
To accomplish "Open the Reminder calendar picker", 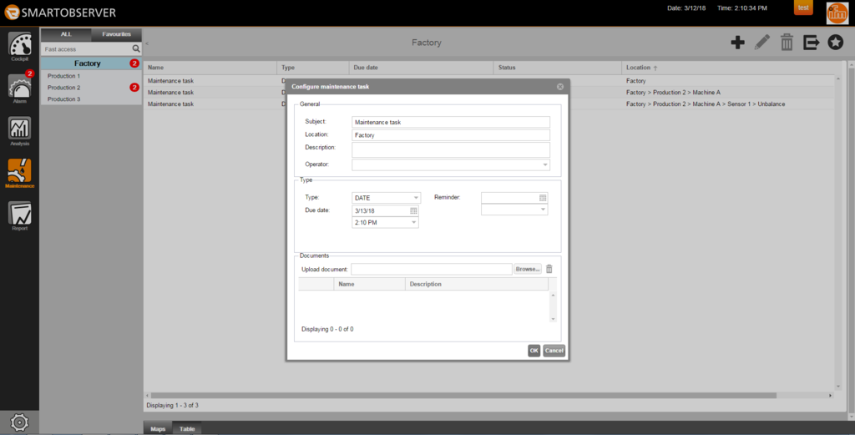I will point(543,198).
